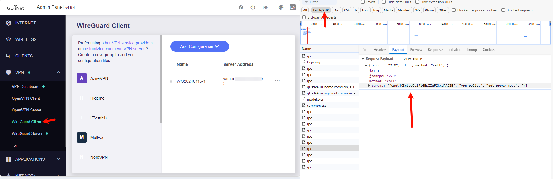
Task: Click the network timeline overview at 12000 ms
Action: (x=420, y=34)
